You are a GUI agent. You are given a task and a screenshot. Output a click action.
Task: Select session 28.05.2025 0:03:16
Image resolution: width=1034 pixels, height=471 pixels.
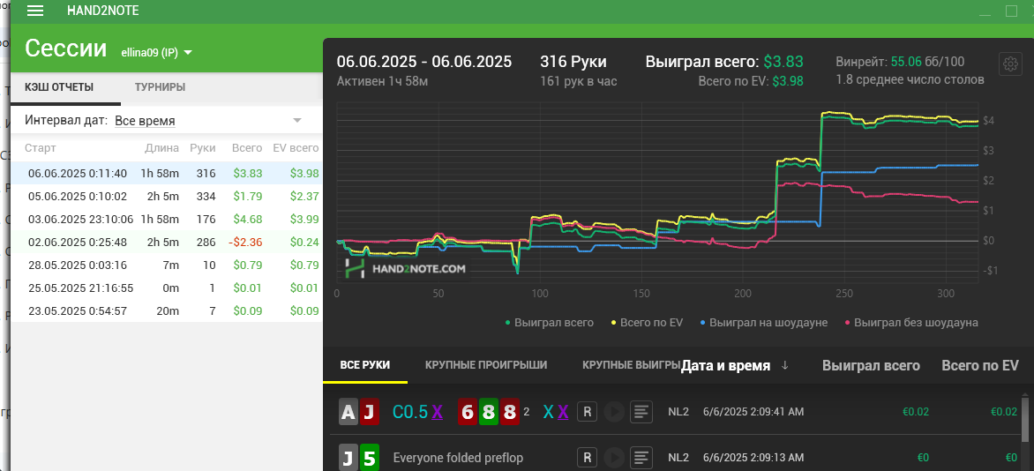(x=167, y=265)
